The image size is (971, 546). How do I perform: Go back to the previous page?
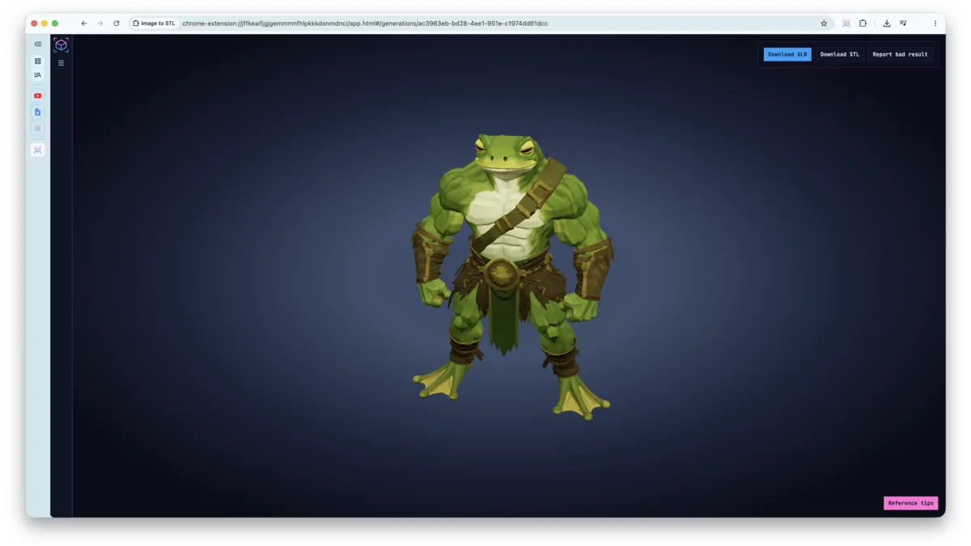tap(84, 23)
